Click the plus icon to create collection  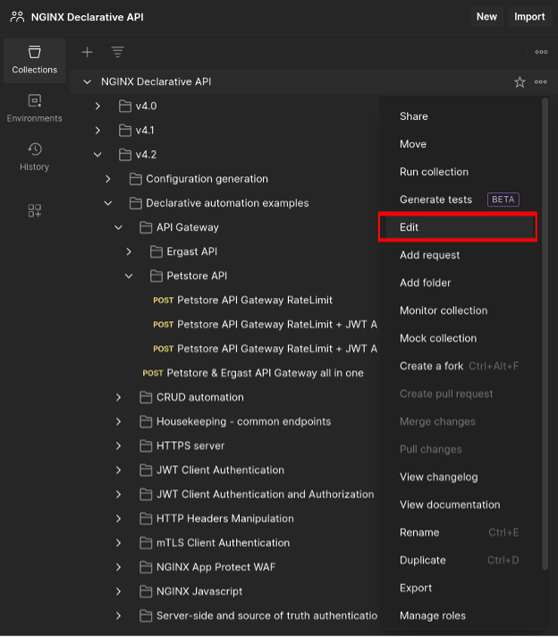88,52
